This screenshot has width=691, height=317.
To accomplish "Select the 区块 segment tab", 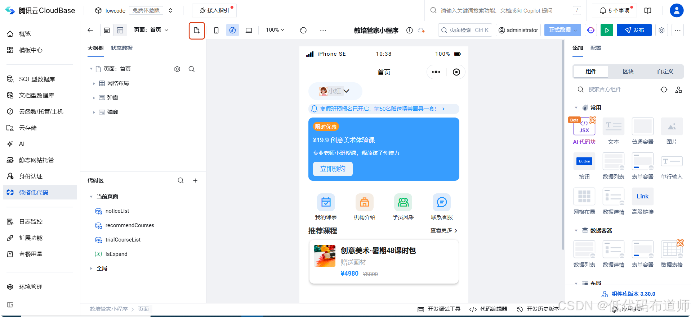I will (628, 72).
